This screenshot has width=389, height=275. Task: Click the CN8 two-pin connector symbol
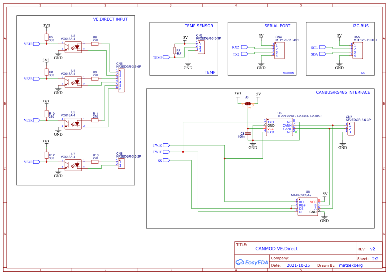(121, 163)
